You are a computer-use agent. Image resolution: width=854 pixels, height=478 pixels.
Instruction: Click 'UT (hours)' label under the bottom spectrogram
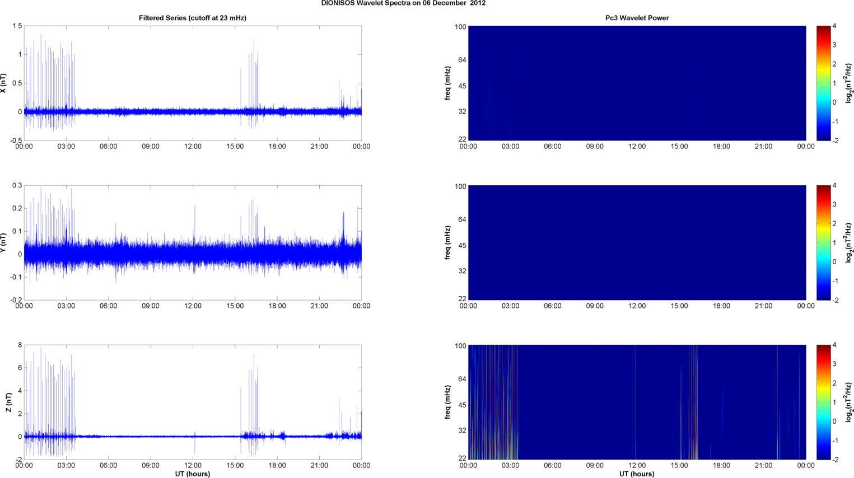637,474
